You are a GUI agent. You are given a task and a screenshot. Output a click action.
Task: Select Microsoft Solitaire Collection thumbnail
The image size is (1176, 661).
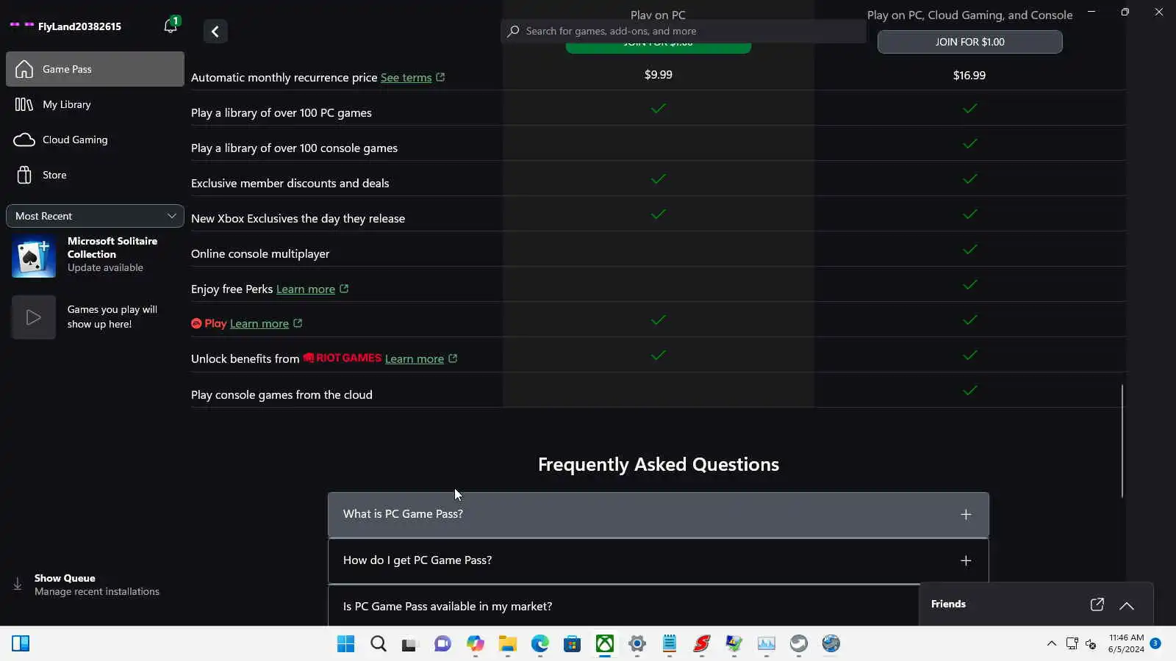[x=33, y=256]
